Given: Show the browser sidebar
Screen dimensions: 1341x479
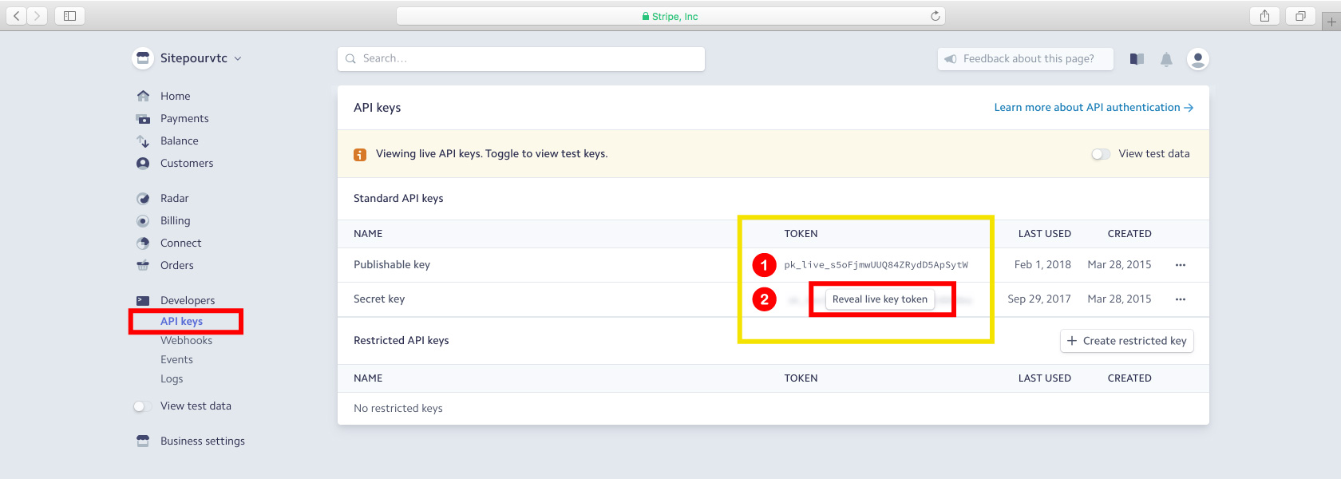Looking at the screenshot, I should (69, 16).
